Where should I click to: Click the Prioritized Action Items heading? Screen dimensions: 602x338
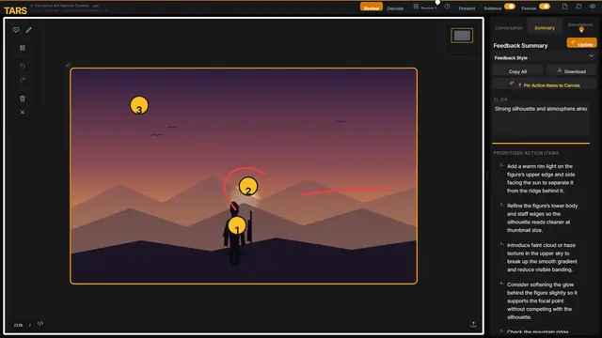pos(526,153)
